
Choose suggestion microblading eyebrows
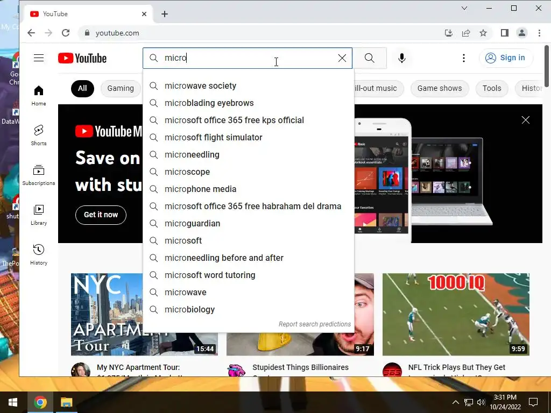(249, 103)
